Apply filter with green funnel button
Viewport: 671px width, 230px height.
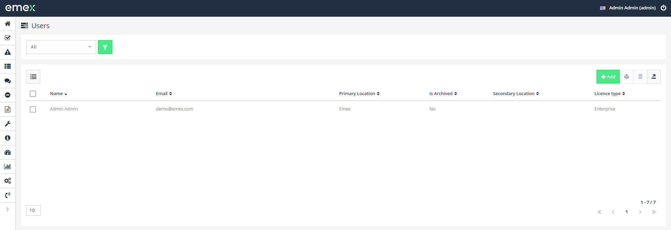tap(105, 47)
